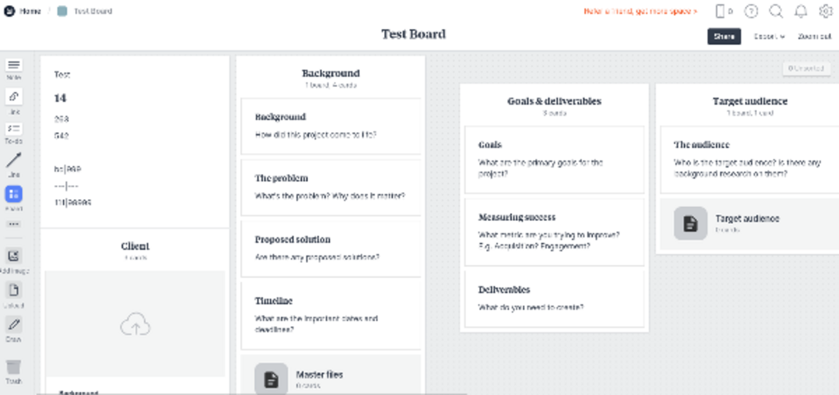Choose the Upload file tool
The width and height of the screenshot is (839, 395).
coord(14,291)
